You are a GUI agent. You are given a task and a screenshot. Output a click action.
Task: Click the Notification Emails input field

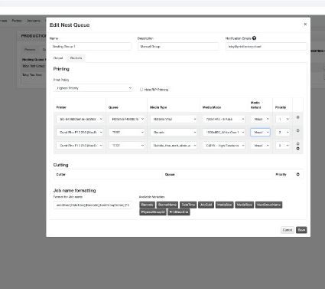(x=266, y=47)
